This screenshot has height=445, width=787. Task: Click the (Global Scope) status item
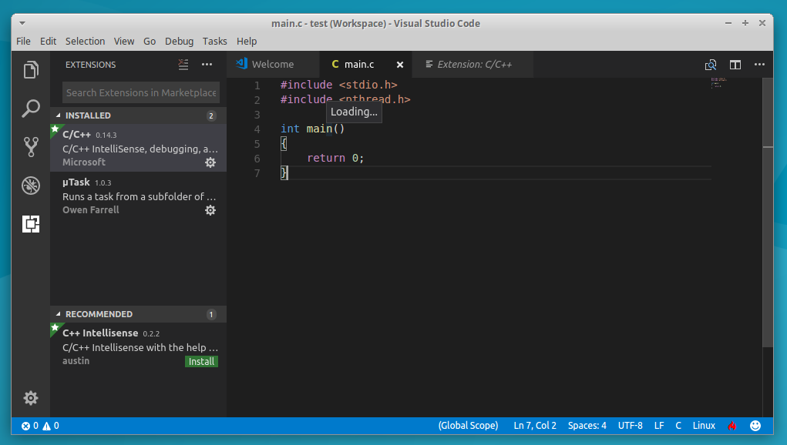[x=469, y=426]
